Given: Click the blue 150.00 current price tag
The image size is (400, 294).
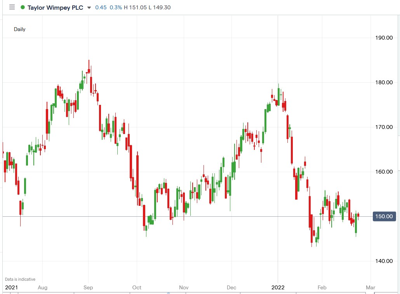Looking at the screenshot, I should tap(384, 216).
